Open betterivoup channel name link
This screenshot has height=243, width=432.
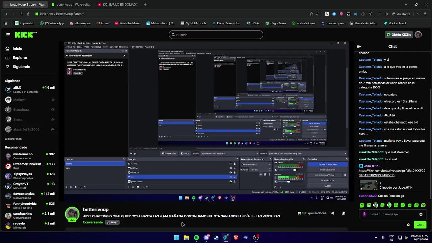tap(96, 210)
